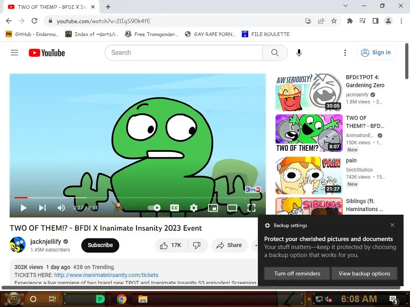Enable theater mode view
The width and height of the screenshot is (410, 307).
232,208
